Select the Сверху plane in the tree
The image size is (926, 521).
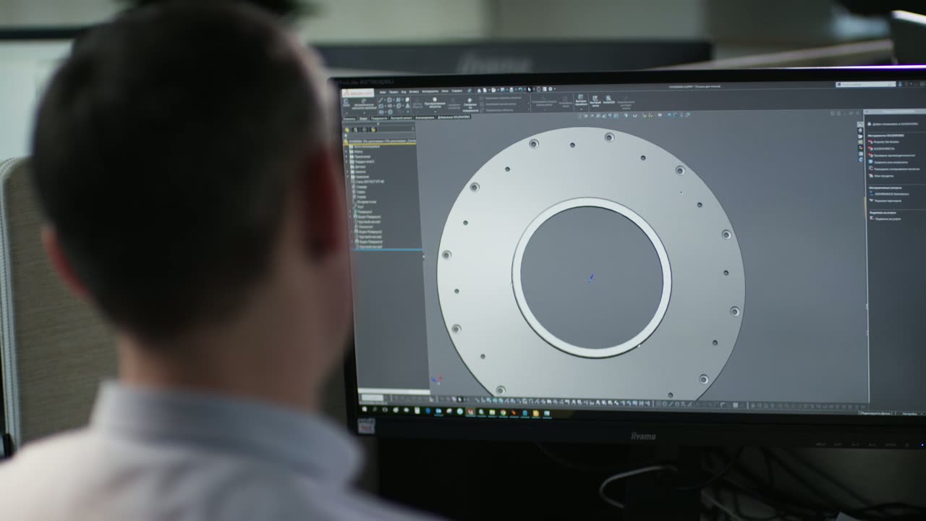[x=360, y=192]
